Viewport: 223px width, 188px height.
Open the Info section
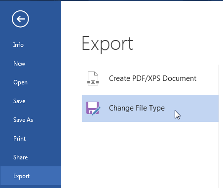point(18,45)
